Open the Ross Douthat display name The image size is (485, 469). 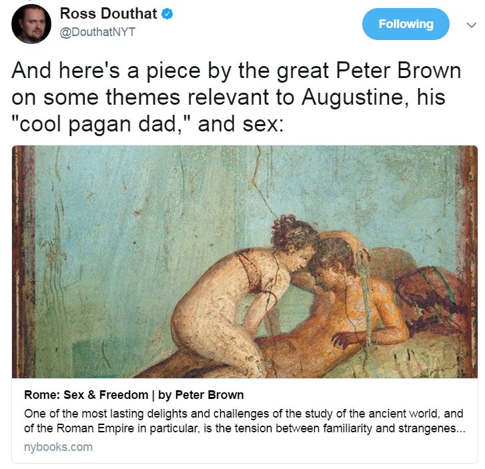tap(109, 13)
